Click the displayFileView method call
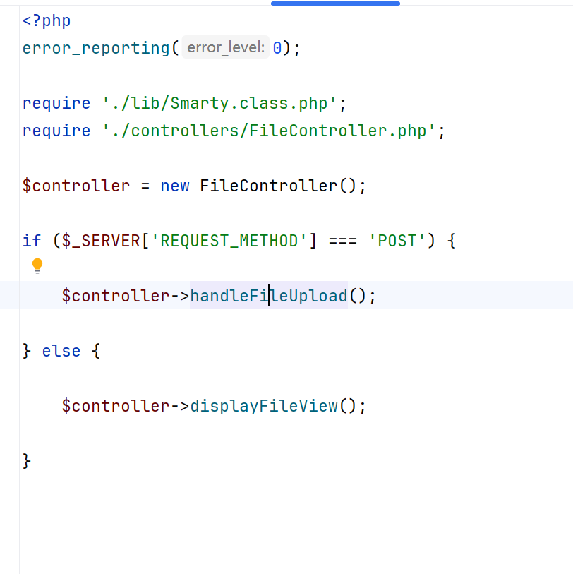The width and height of the screenshot is (573, 574). pos(264,406)
